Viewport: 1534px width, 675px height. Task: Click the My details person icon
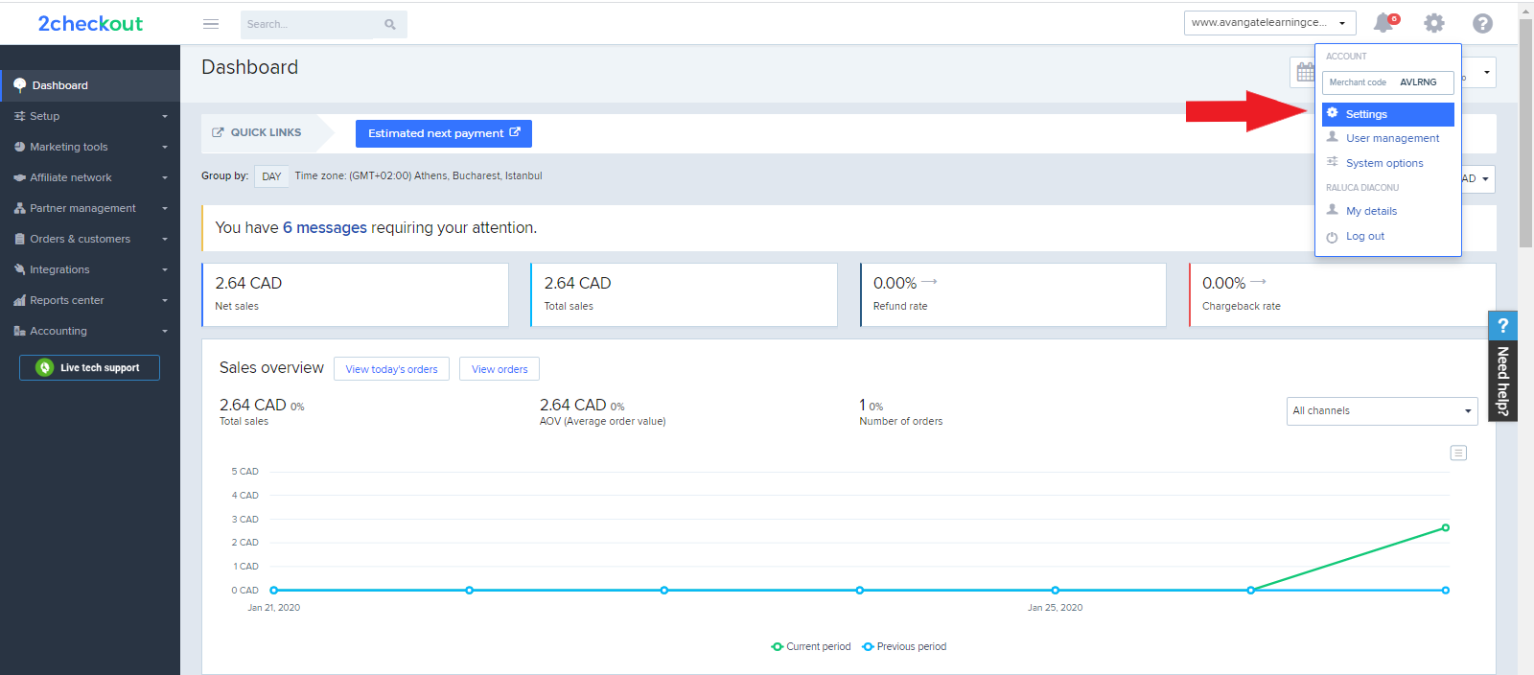pyautogui.click(x=1332, y=210)
